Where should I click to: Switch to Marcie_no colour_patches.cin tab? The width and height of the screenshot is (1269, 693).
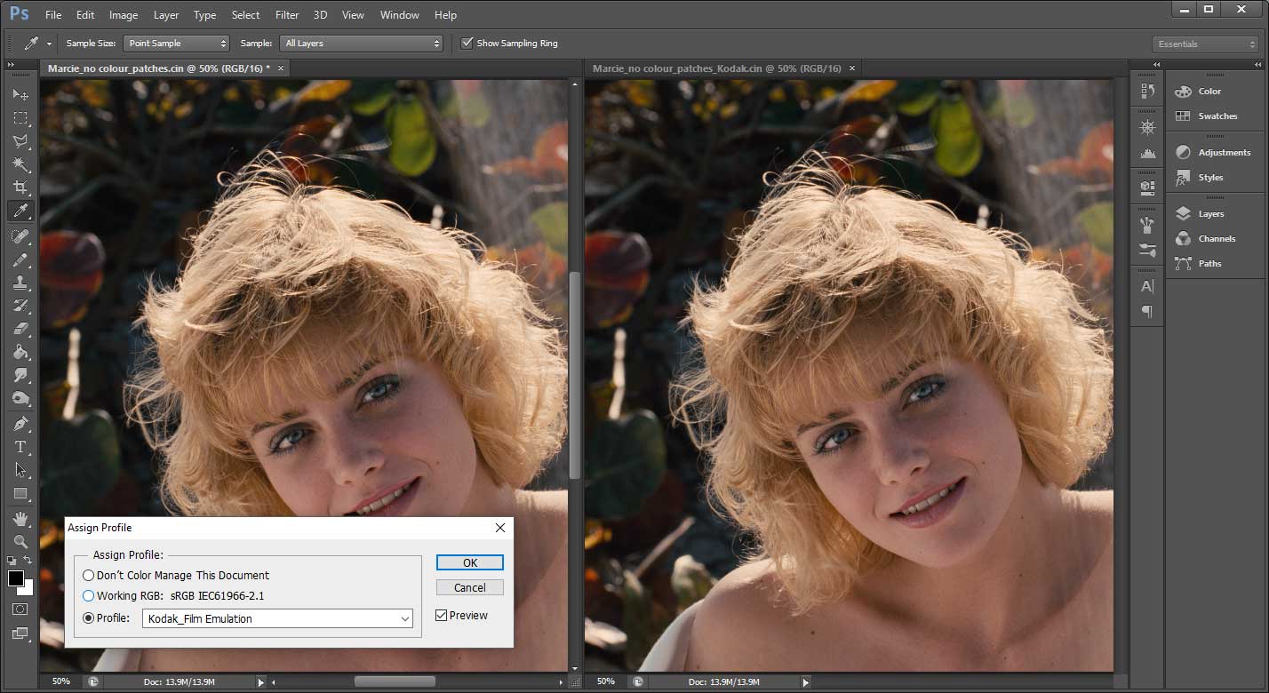tap(159, 68)
